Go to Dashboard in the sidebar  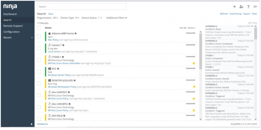coord(10,14)
